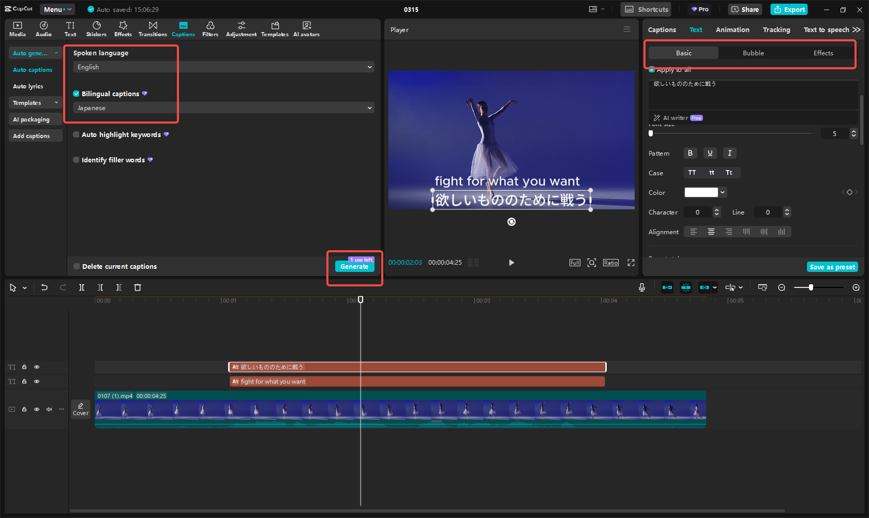Open fullscreen preview in player
The image size is (869, 518).
631,263
